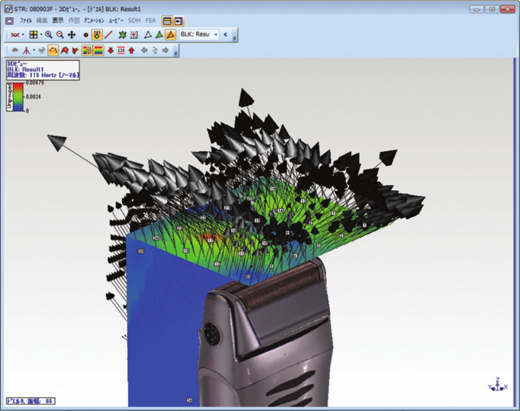Image resolution: width=520 pixels, height=411 pixels.
Task: Toggle the rainbow color contour display
Action: coord(98,50)
